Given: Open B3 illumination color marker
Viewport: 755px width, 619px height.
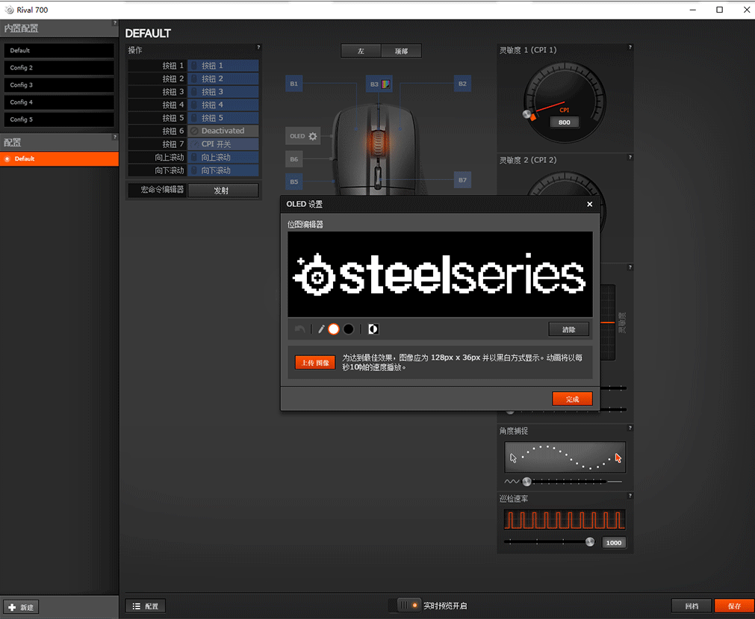Looking at the screenshot, I should (379, 84).
